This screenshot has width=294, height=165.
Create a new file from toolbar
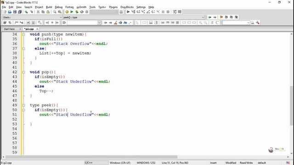pos(5,12)
